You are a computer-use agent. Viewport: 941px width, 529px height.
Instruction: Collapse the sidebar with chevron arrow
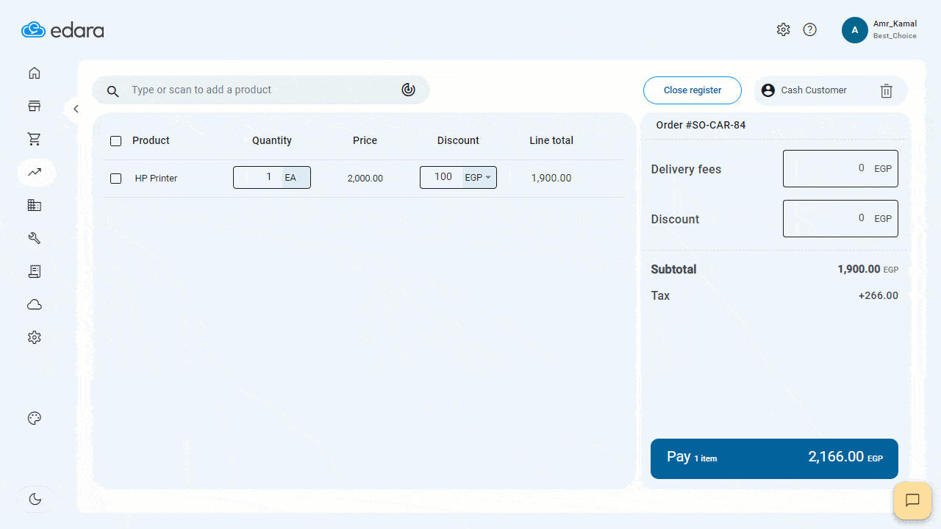tap(76, 109)
